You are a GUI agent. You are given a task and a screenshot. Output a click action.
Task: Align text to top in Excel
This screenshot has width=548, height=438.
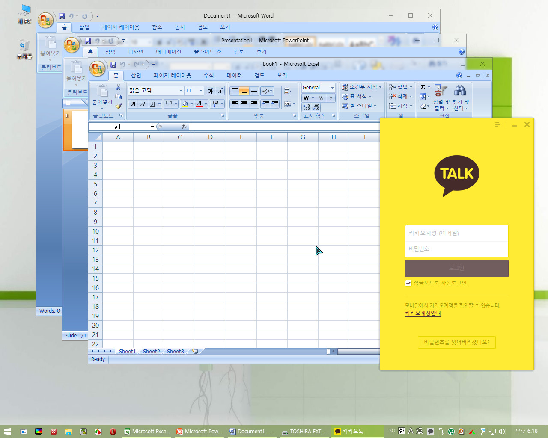pos(235,91)
